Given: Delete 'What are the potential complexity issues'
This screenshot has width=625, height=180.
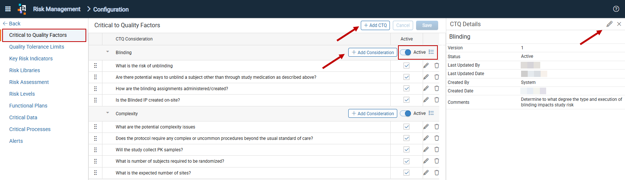Looking at the screenshot, I should pyautogui.click(x=437, y=127).
